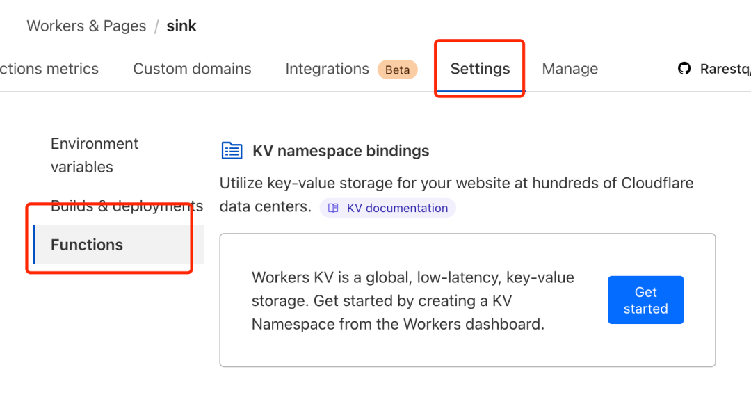Click the Utilize key-value storage description text
Image resolution: width=751 pixels, height=397 pixels.
point(456,195)
